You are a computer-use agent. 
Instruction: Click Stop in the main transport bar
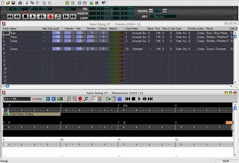pyautogui.click(x=25, y=16)
